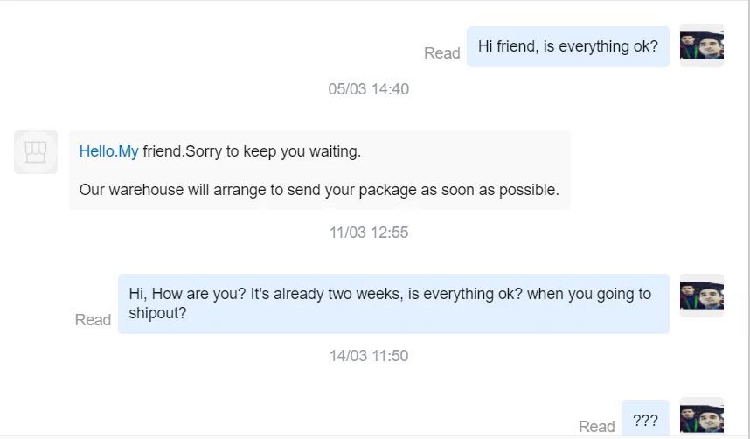Click the "???" message bubble
750x439 pixels.
tap(645, 421)
